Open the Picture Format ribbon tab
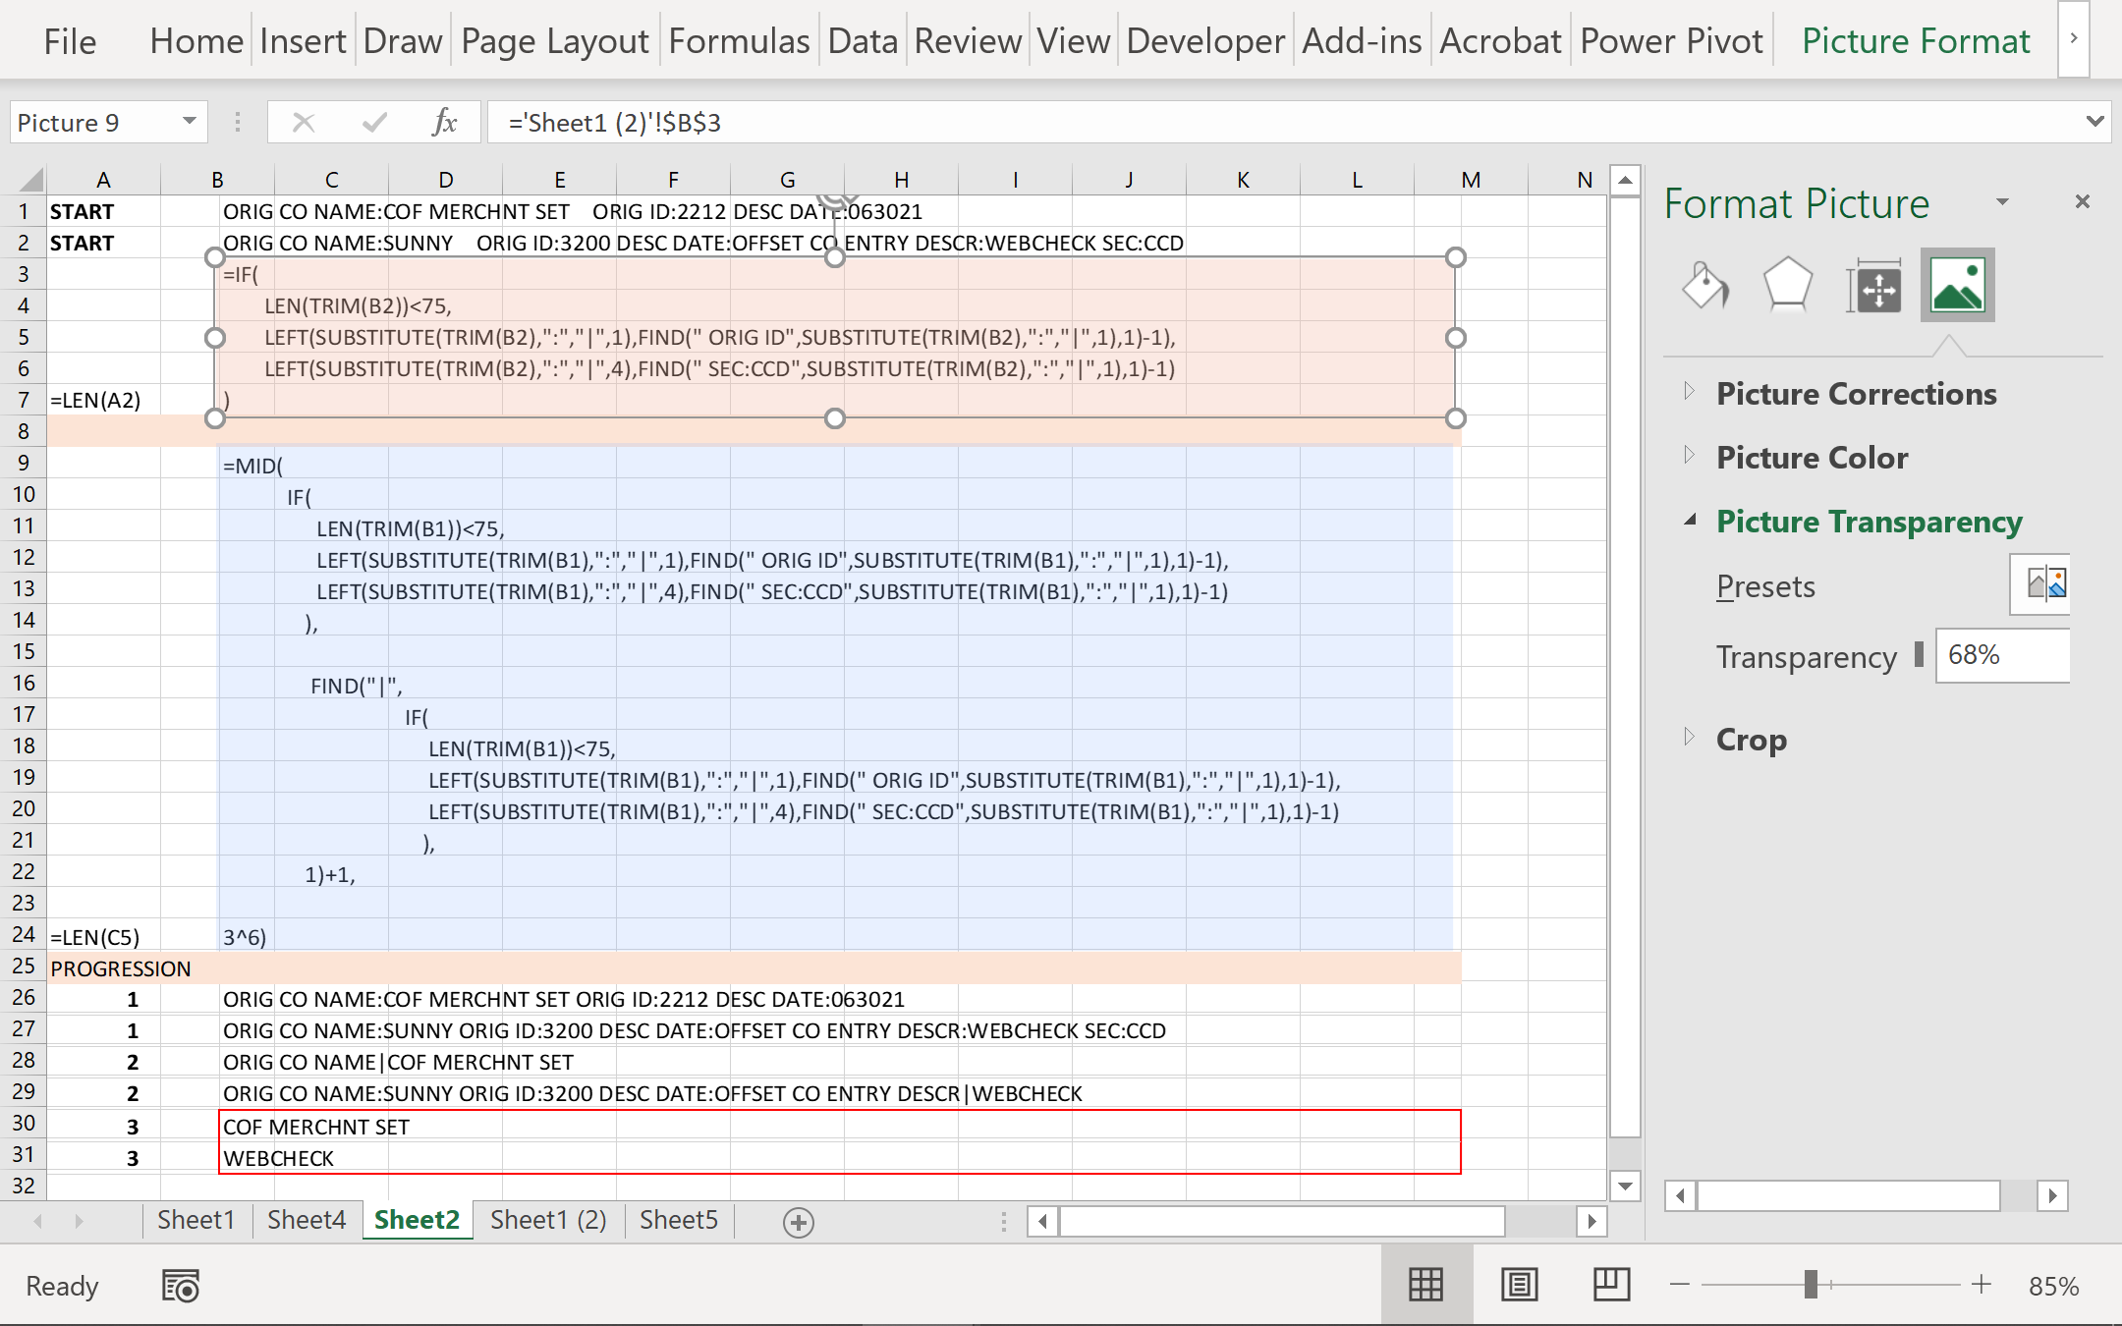Viewport: 2122px width, 1326px height. point(1915,41)
